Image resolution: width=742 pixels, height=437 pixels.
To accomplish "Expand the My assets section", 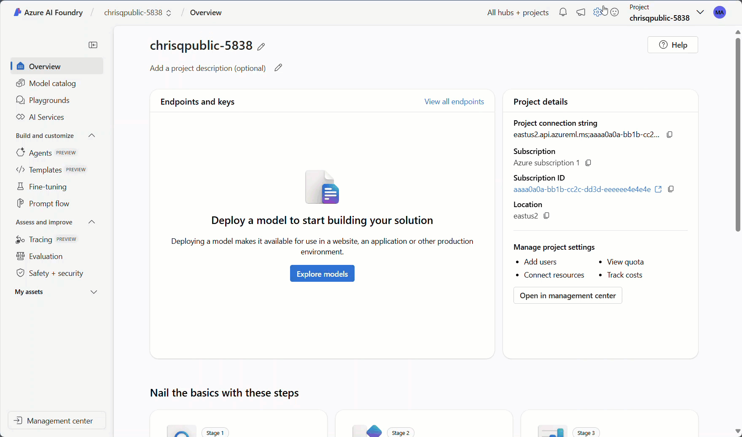I will click(x=94, y=292).
